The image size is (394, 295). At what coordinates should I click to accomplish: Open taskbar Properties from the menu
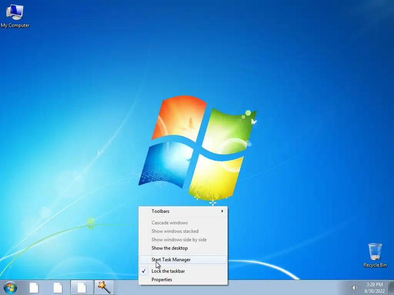point(183,280)
